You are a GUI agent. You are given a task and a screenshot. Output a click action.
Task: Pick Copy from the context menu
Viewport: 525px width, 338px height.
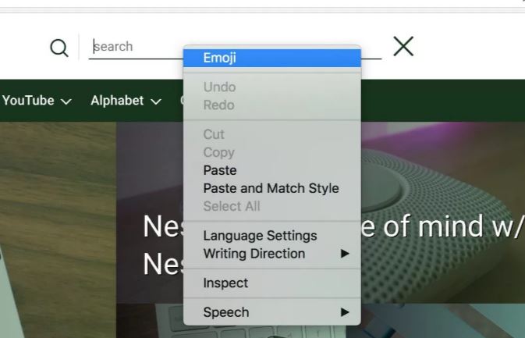tap(218, 152)
